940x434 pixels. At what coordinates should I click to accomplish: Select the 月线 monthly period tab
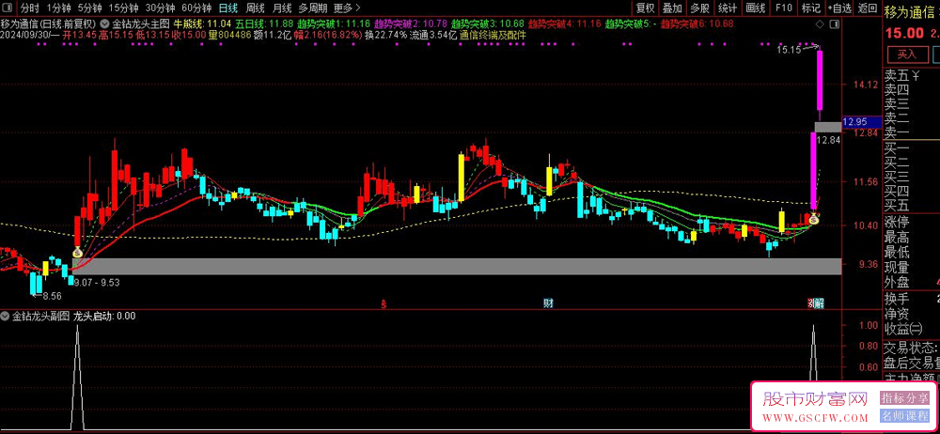tap(282, 8)
